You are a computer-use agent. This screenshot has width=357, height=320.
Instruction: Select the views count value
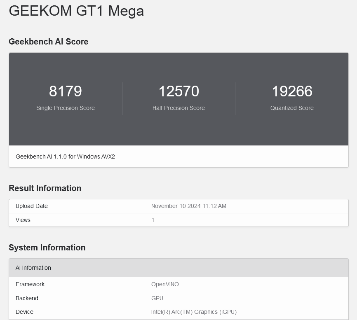pyautogui.click(x=153, y=220)
